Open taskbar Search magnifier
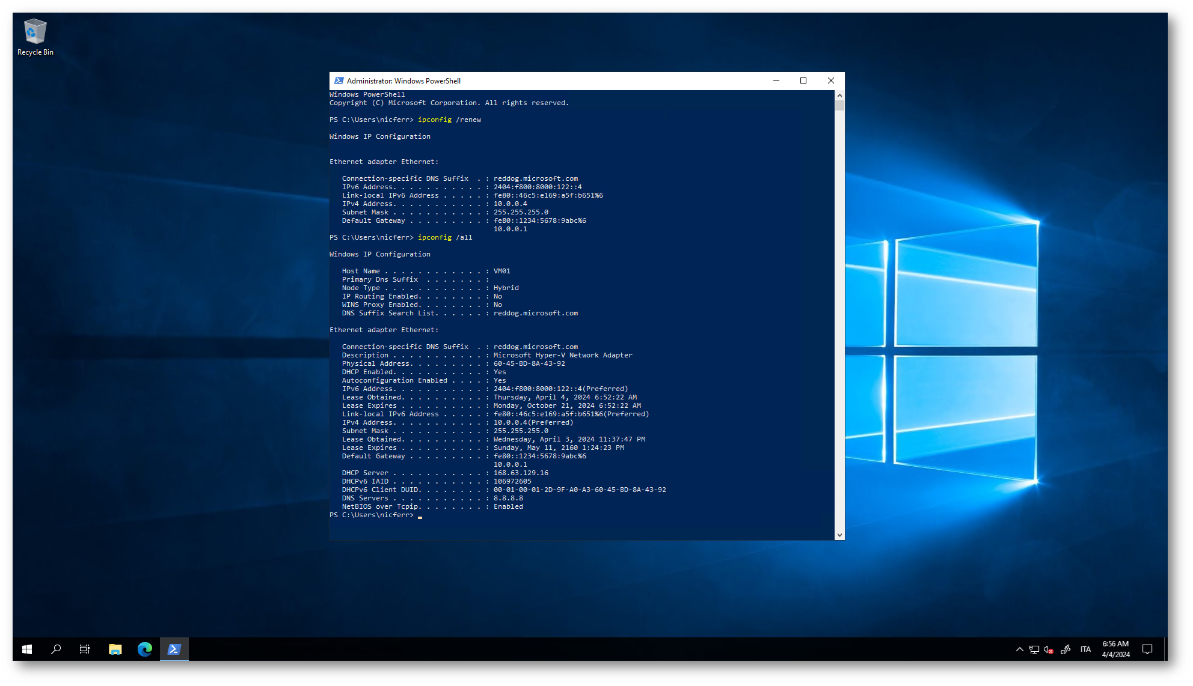 click(x=56, y=649)
